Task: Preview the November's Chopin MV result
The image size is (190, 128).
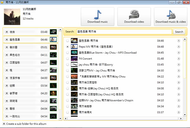Action: (x=179, y=100)
